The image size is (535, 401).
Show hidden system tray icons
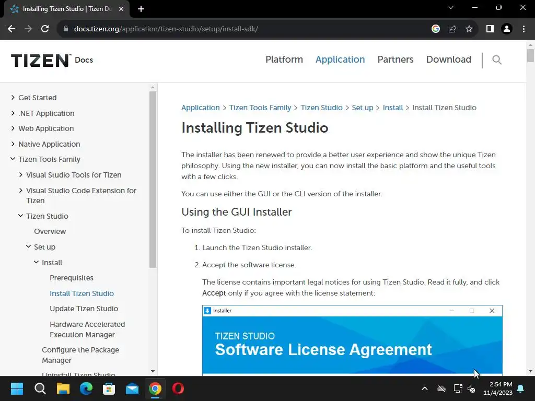click(425, 388)
